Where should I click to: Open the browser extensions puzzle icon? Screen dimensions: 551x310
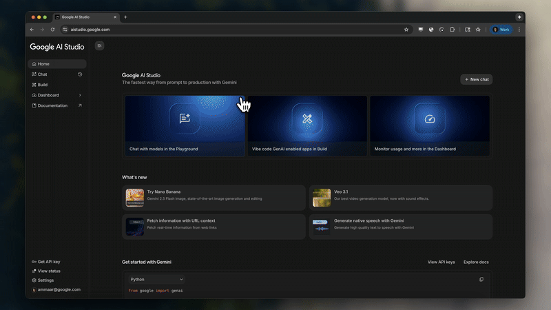pyautogui.click(x=453, y=30)
